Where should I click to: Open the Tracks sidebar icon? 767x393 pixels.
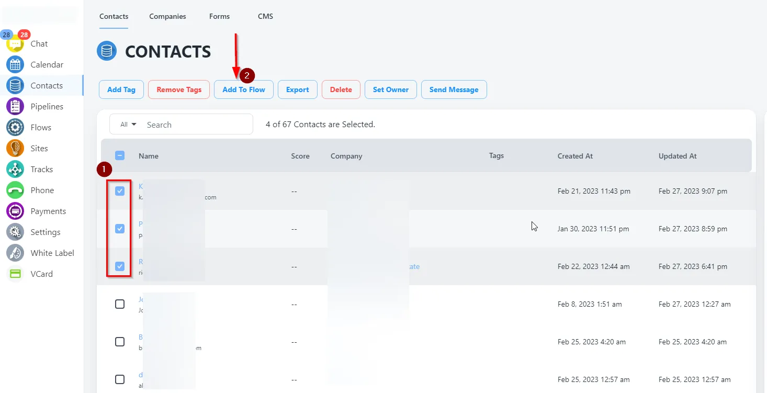15,170
